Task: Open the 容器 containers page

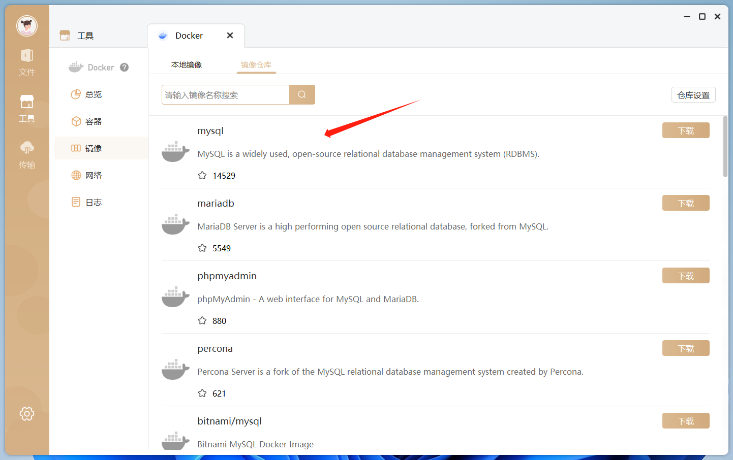Action: (101, 121)
